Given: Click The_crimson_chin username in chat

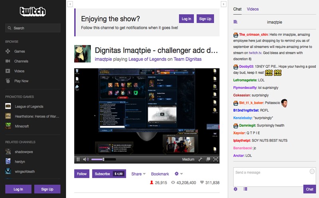Looking at the screenshot, I should [254, 35].
